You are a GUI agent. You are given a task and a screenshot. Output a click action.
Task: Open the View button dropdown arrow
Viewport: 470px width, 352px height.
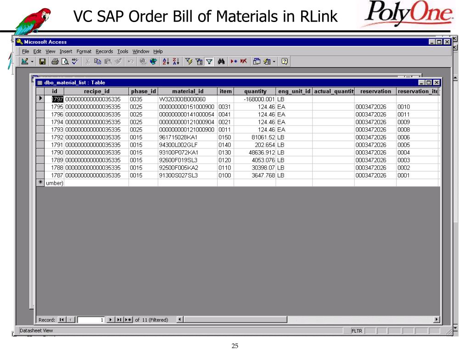pos(32,62)
